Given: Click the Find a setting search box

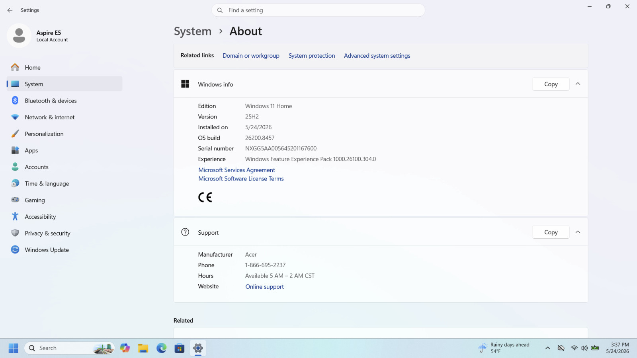Looking at the screenshot, I should tap(318, 10).
